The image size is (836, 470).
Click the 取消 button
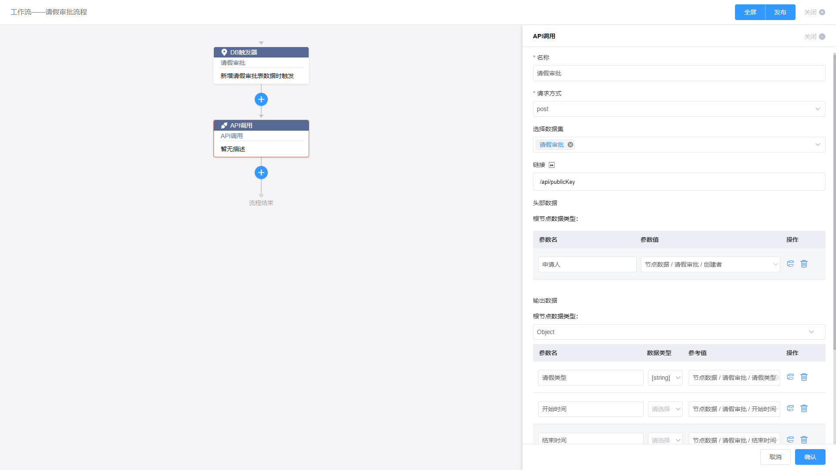click(775, 457)
